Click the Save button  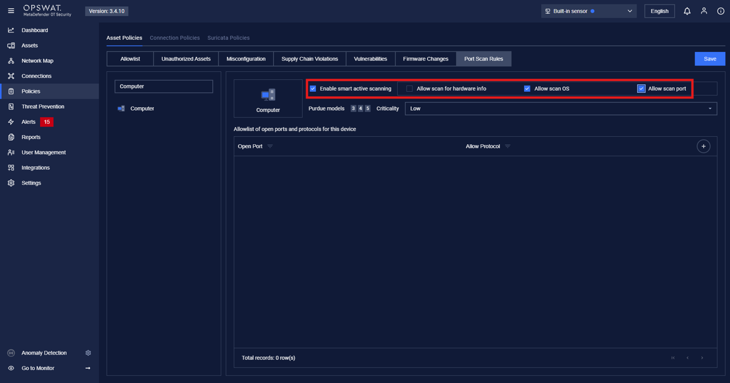point(710,59)
